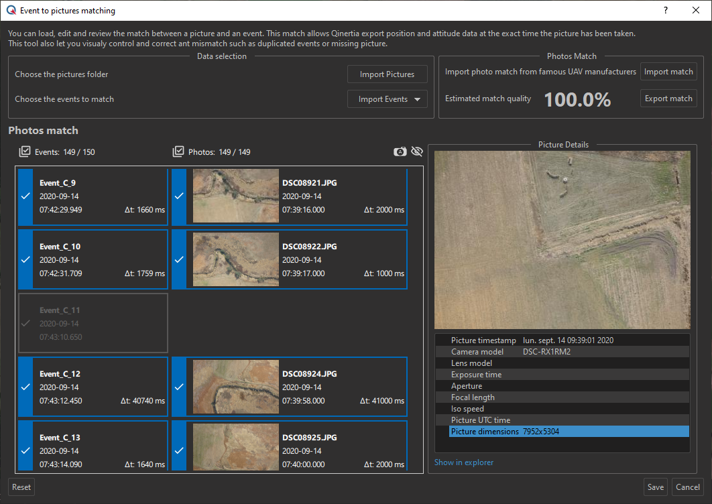Click the Export match button

[x=668, y=99]
